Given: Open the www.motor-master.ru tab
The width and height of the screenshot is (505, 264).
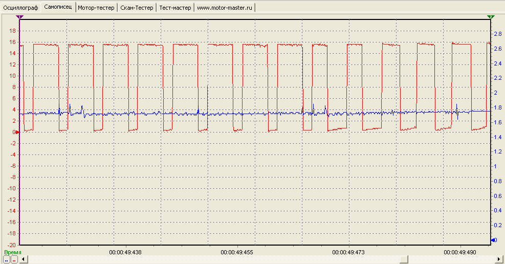Looking at the screenshot, I should click(225, 8).
